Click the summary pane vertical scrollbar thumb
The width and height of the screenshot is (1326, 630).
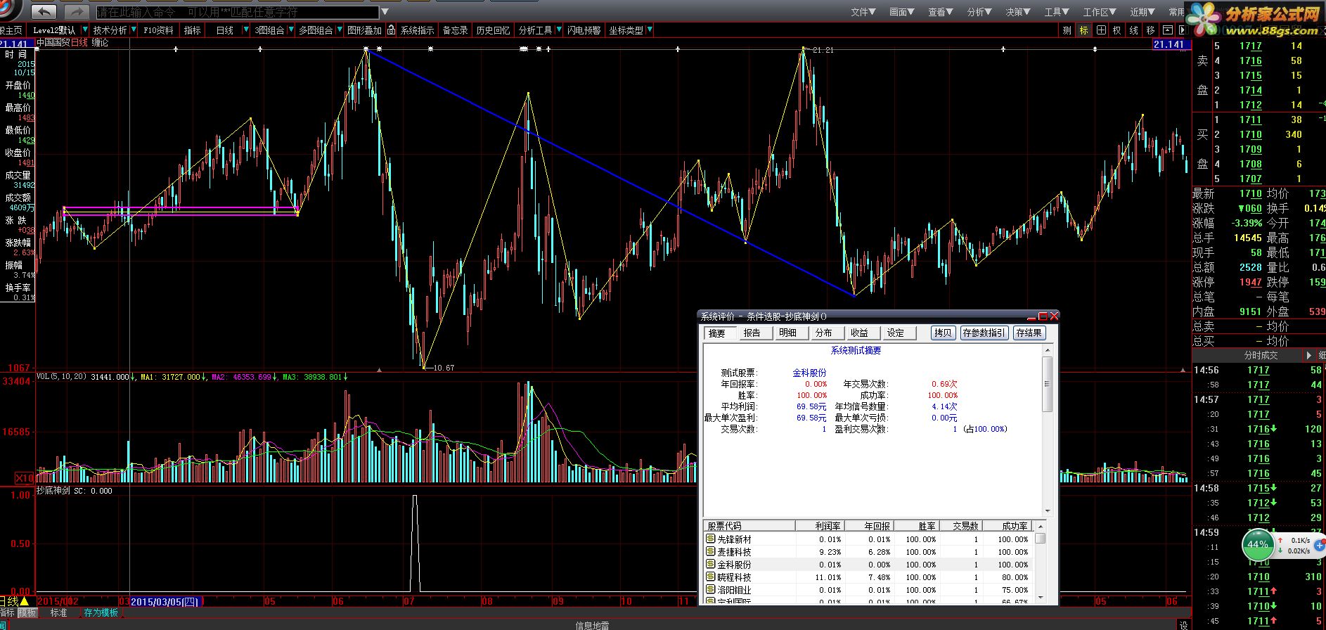pyautogui.click(x=1047, y=383)
